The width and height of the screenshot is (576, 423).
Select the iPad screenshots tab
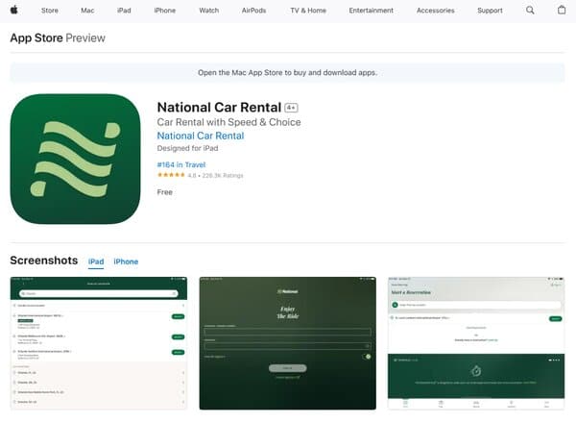[96, 261]
